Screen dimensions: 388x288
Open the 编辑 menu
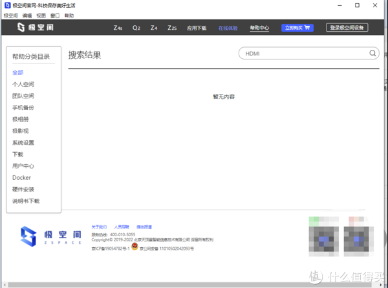coord(27,16)
